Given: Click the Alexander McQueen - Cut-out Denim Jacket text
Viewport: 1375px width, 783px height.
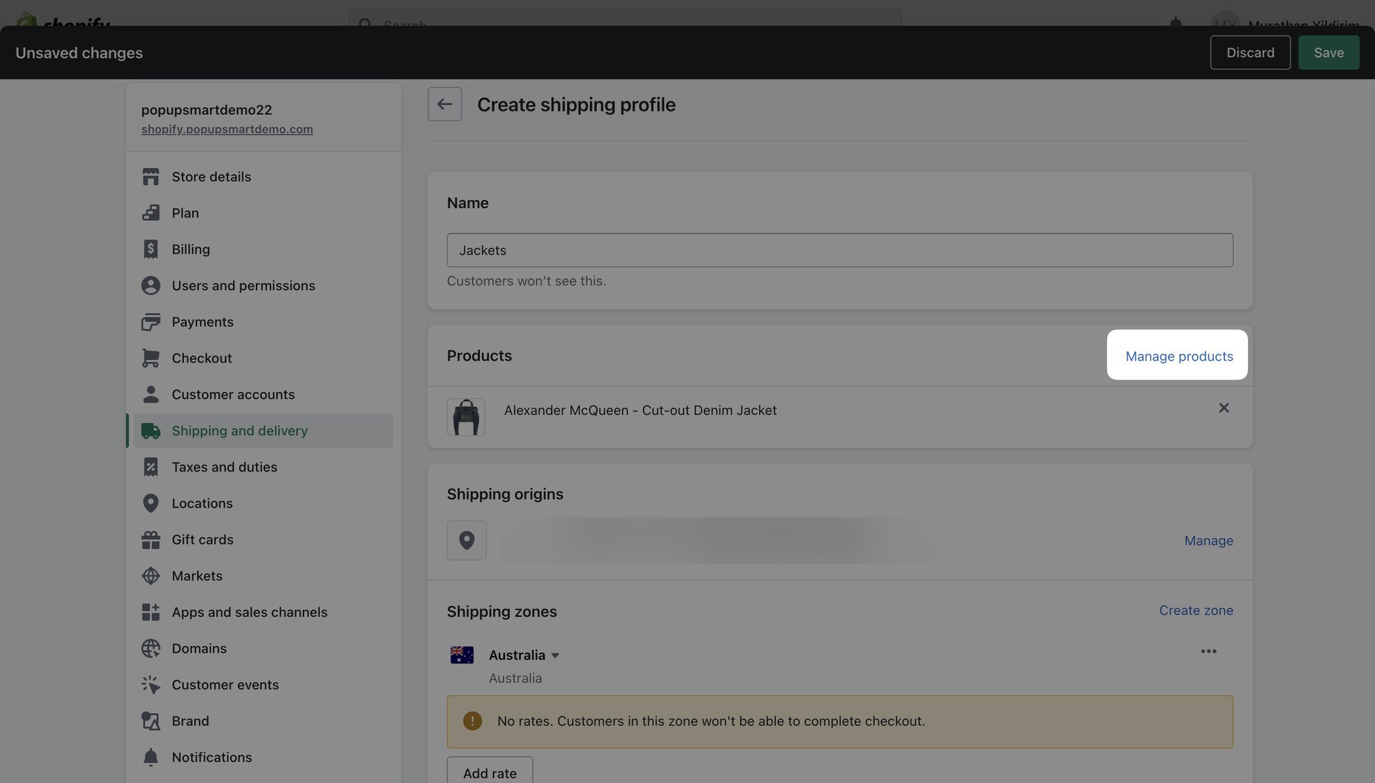Looking at the screenshot, I should pyautogui.click(x=641, y=410).
